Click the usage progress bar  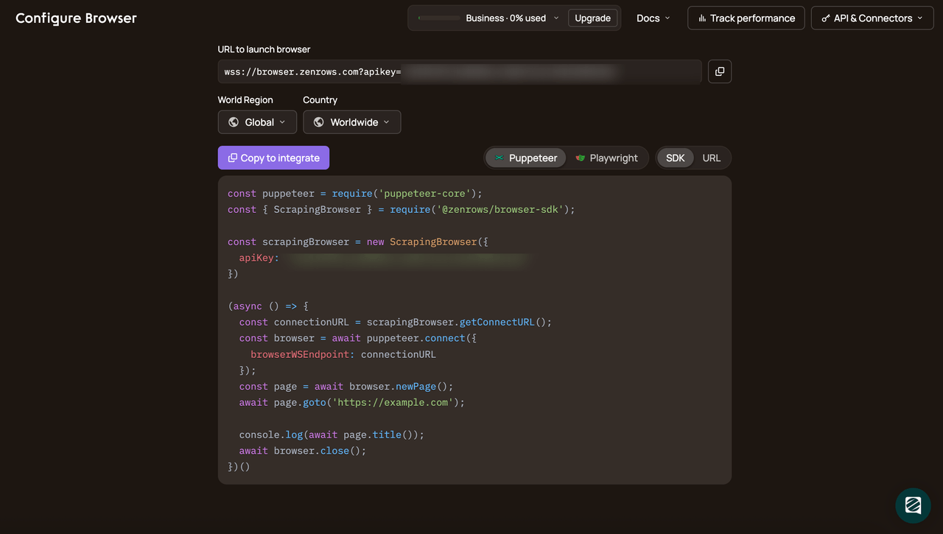tap(438, 18)
